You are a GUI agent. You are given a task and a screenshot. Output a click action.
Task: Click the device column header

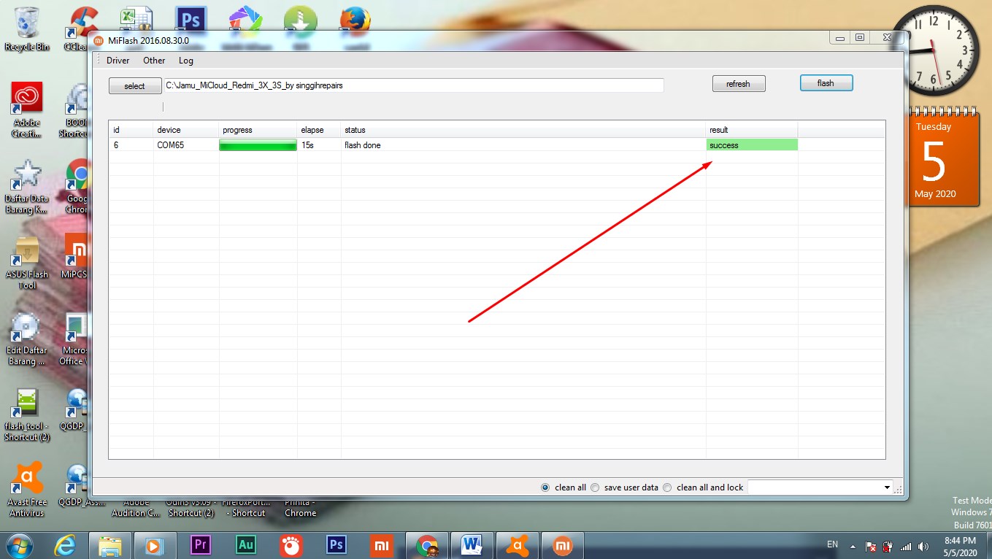(x=186, y=130)
